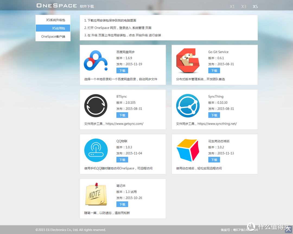Image resolution: width=293 pixels, height=234 pixels.
Task: Select the X5 model tab
Action: tap(255, 7)
